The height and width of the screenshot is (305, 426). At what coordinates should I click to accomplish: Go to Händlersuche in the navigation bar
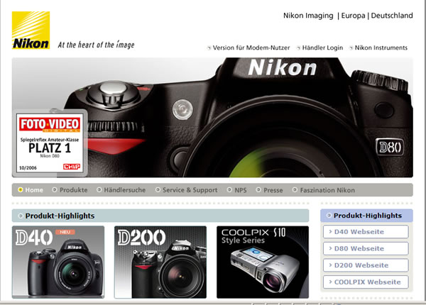click(x=124, y=190)
